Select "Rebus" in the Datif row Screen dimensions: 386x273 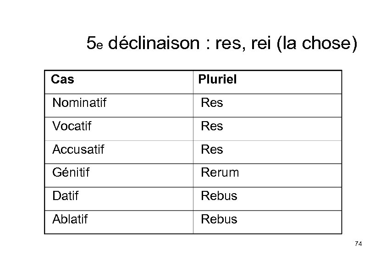pyautogui.click(x=219, y=196)
